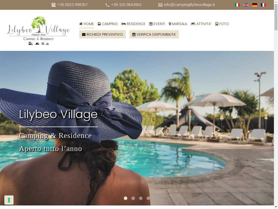This screenshot has height=209, width=278.
Task: Click the mobile phone handset icon
Action: click(x=107, y=5)
